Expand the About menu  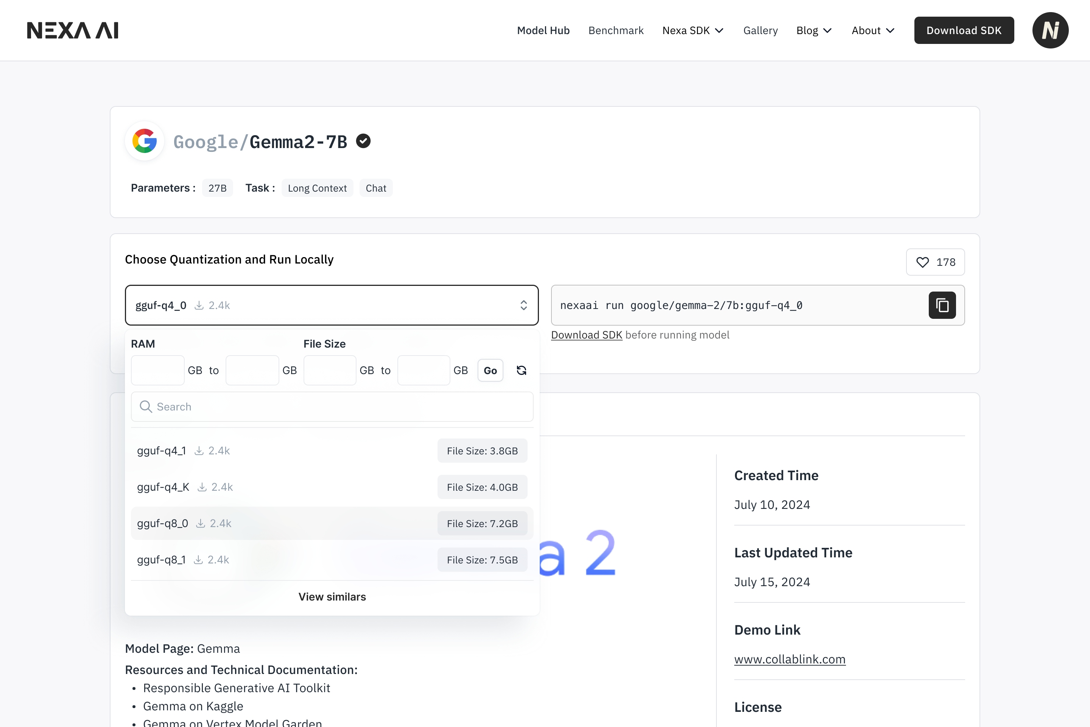pyautogui.click(x=873, y=31)
